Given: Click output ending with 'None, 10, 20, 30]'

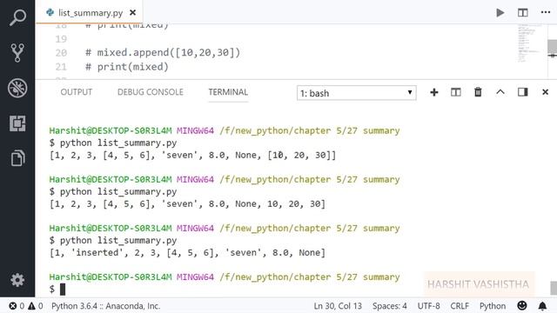Looking at the screenshot, I should click(x=187, y=203).
